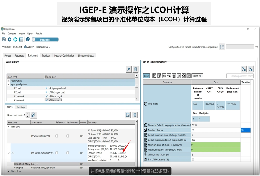Click the Omega electrical parameter filter icon
This screenshot has width=260, height=176.
pos(184,76)
